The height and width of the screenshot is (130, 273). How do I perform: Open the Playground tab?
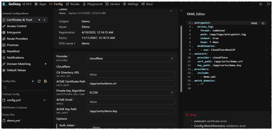coord(93,4)
